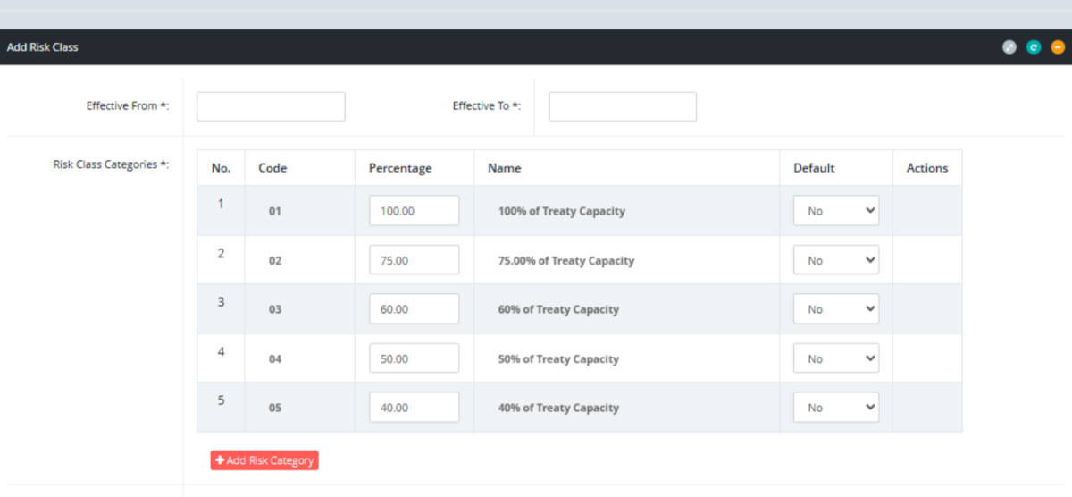Open Default dropdown for code 01
The width and height of the screenshot is (1072, 497).
pyautogui.click(x=835, y=211)
